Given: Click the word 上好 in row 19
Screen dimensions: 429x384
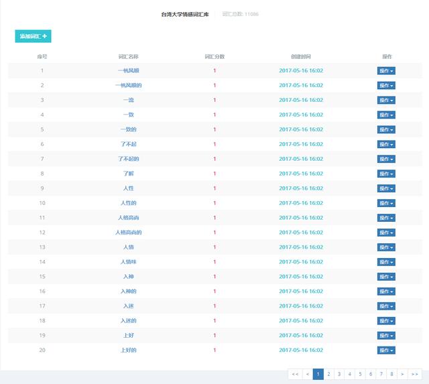Looking at the screenshot, I should 129,335.
